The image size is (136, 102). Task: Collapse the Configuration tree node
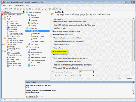3,45
